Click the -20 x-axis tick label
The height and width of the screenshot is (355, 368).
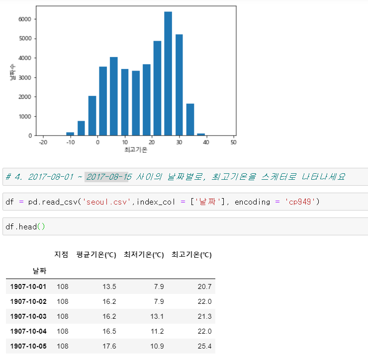coord(43,142)
